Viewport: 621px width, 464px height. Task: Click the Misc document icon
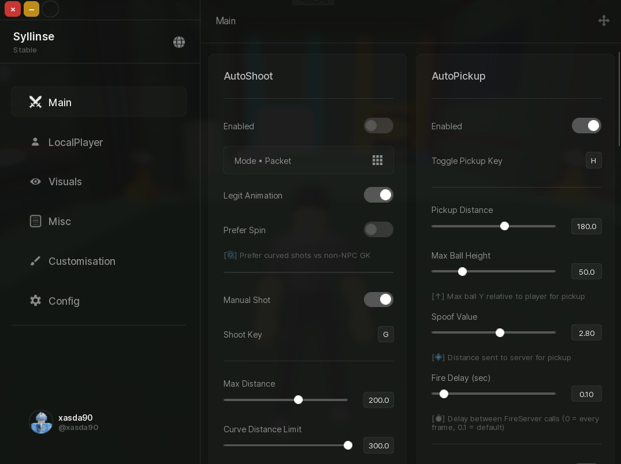point(35,221)
